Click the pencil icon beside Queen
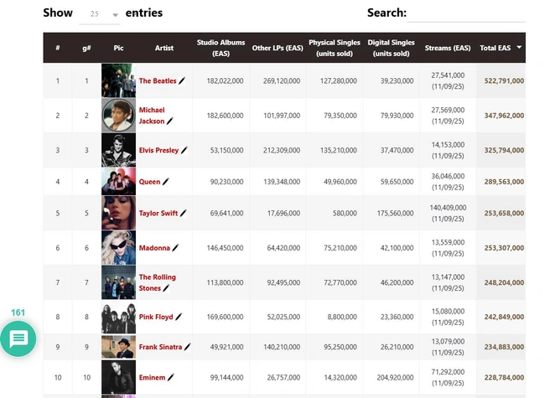This screenshot has height=398, width=550. coord(166,181)
